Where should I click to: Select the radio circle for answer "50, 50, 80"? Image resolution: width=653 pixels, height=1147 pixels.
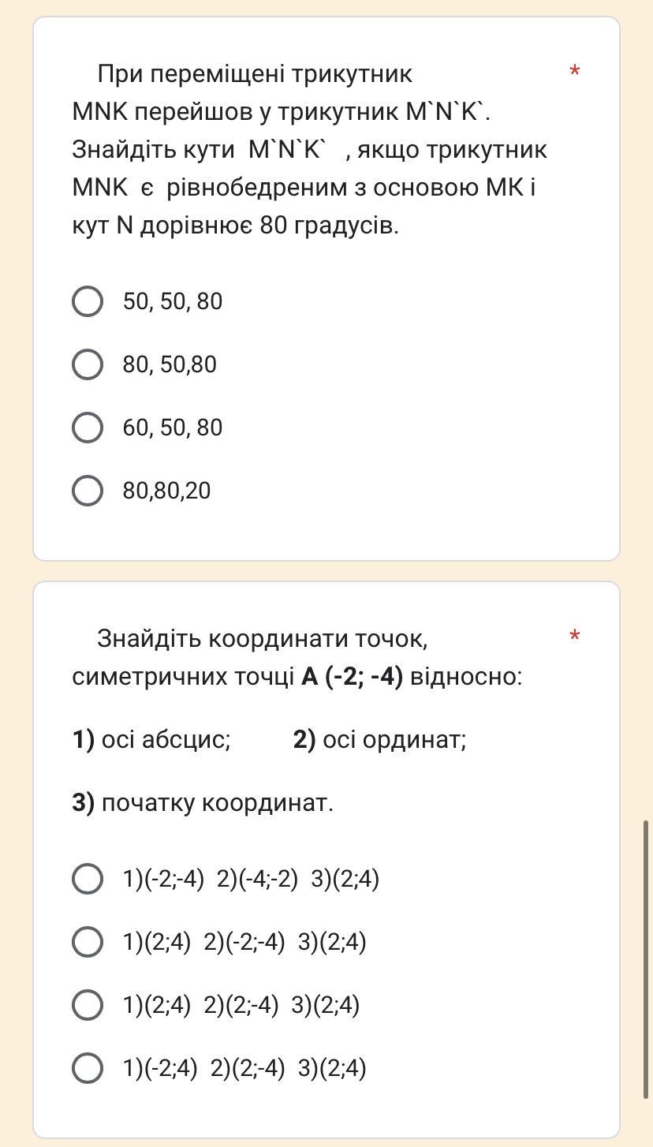click(x=88, y=301)
